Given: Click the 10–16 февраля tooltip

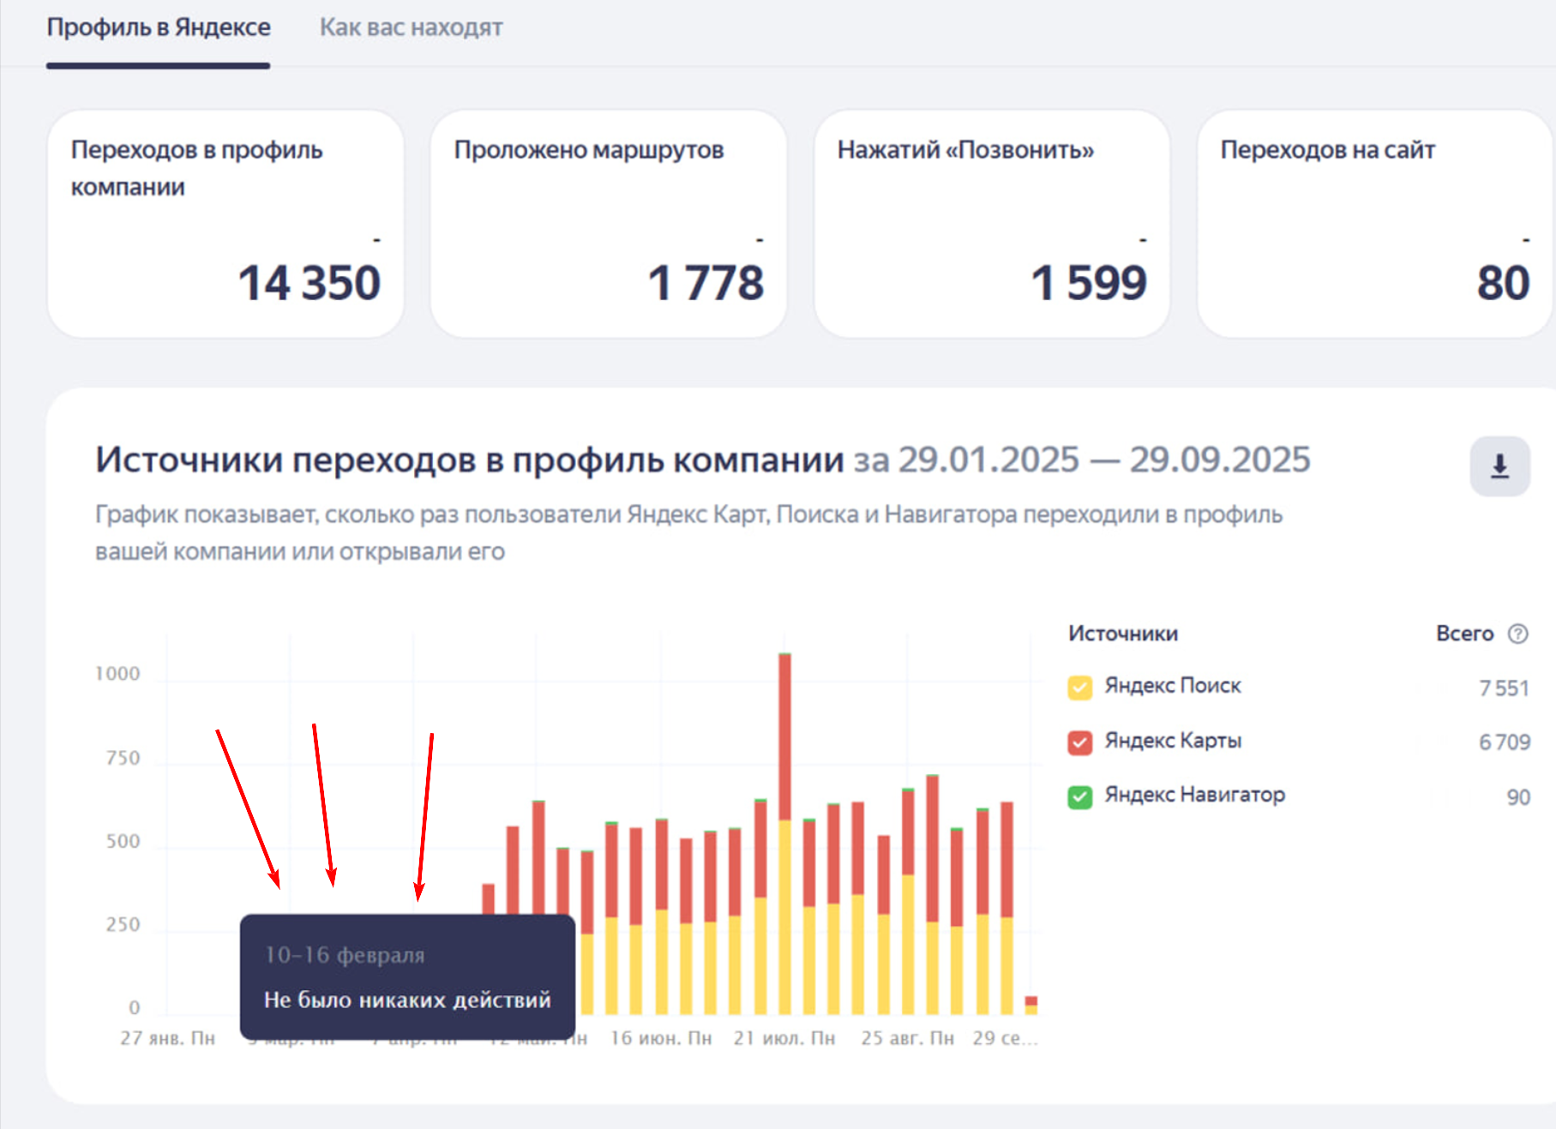Looking at the screenshot, I should coord(407,976).
